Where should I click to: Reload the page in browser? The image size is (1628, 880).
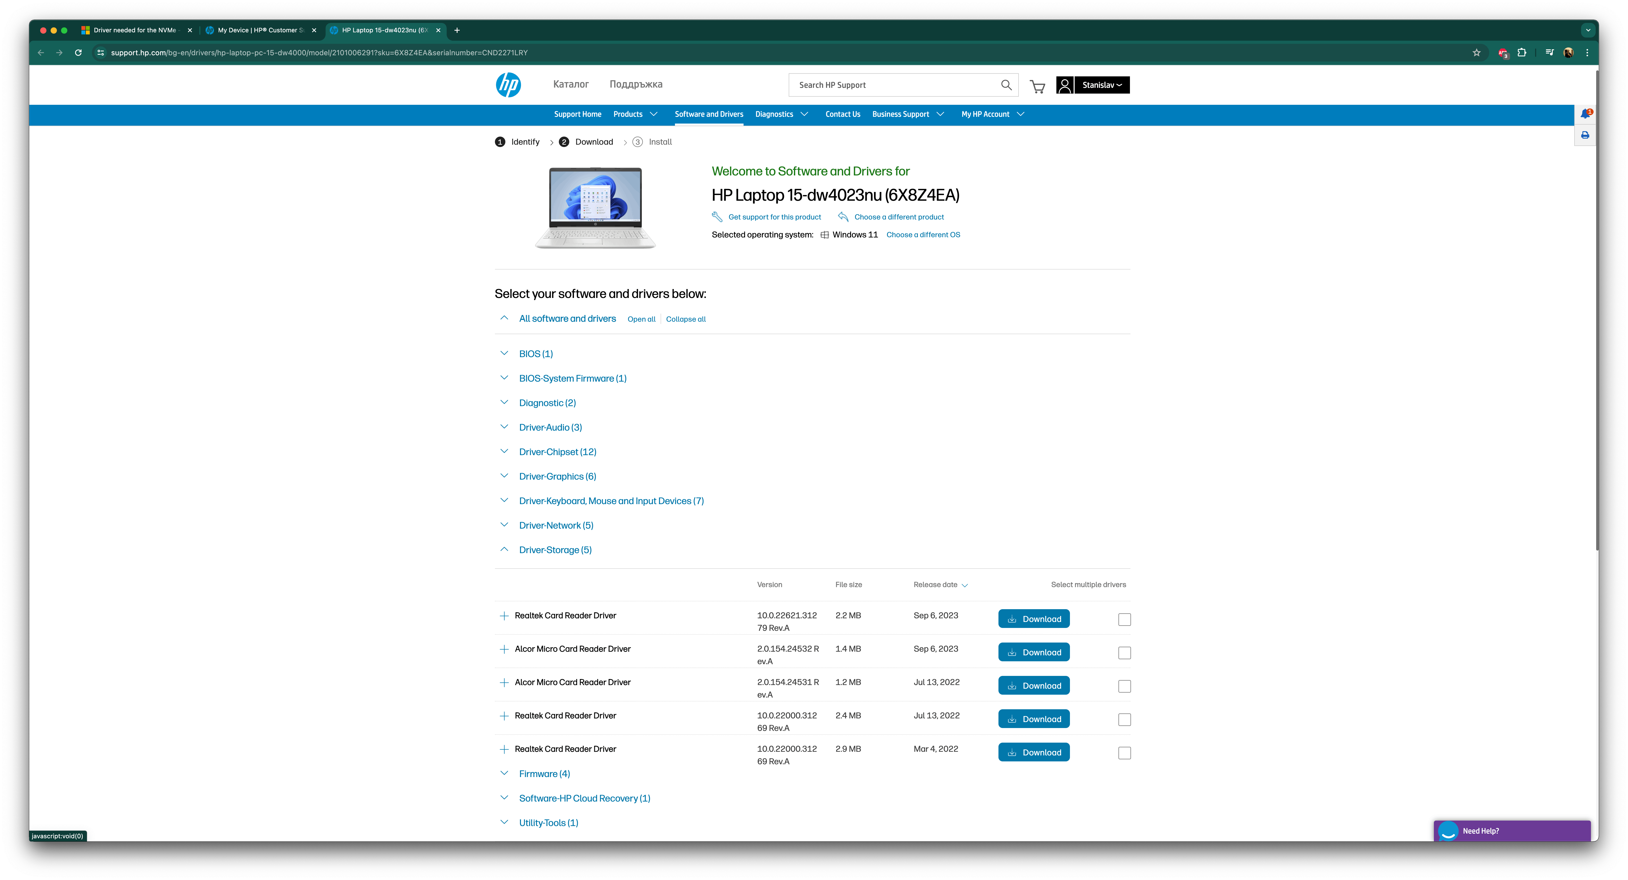pyautogui.click(x=78, y=52)
